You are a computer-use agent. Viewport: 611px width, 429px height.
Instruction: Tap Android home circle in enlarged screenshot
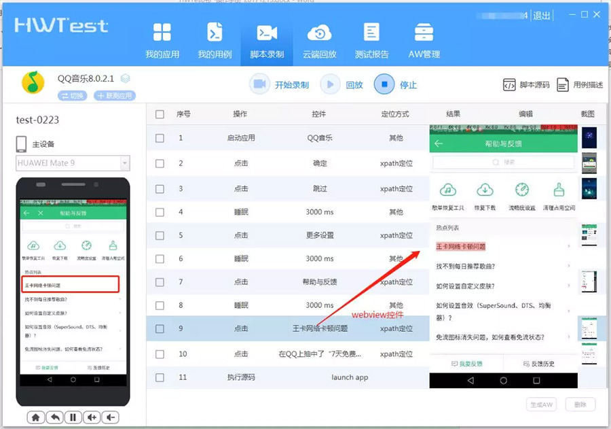504,380
